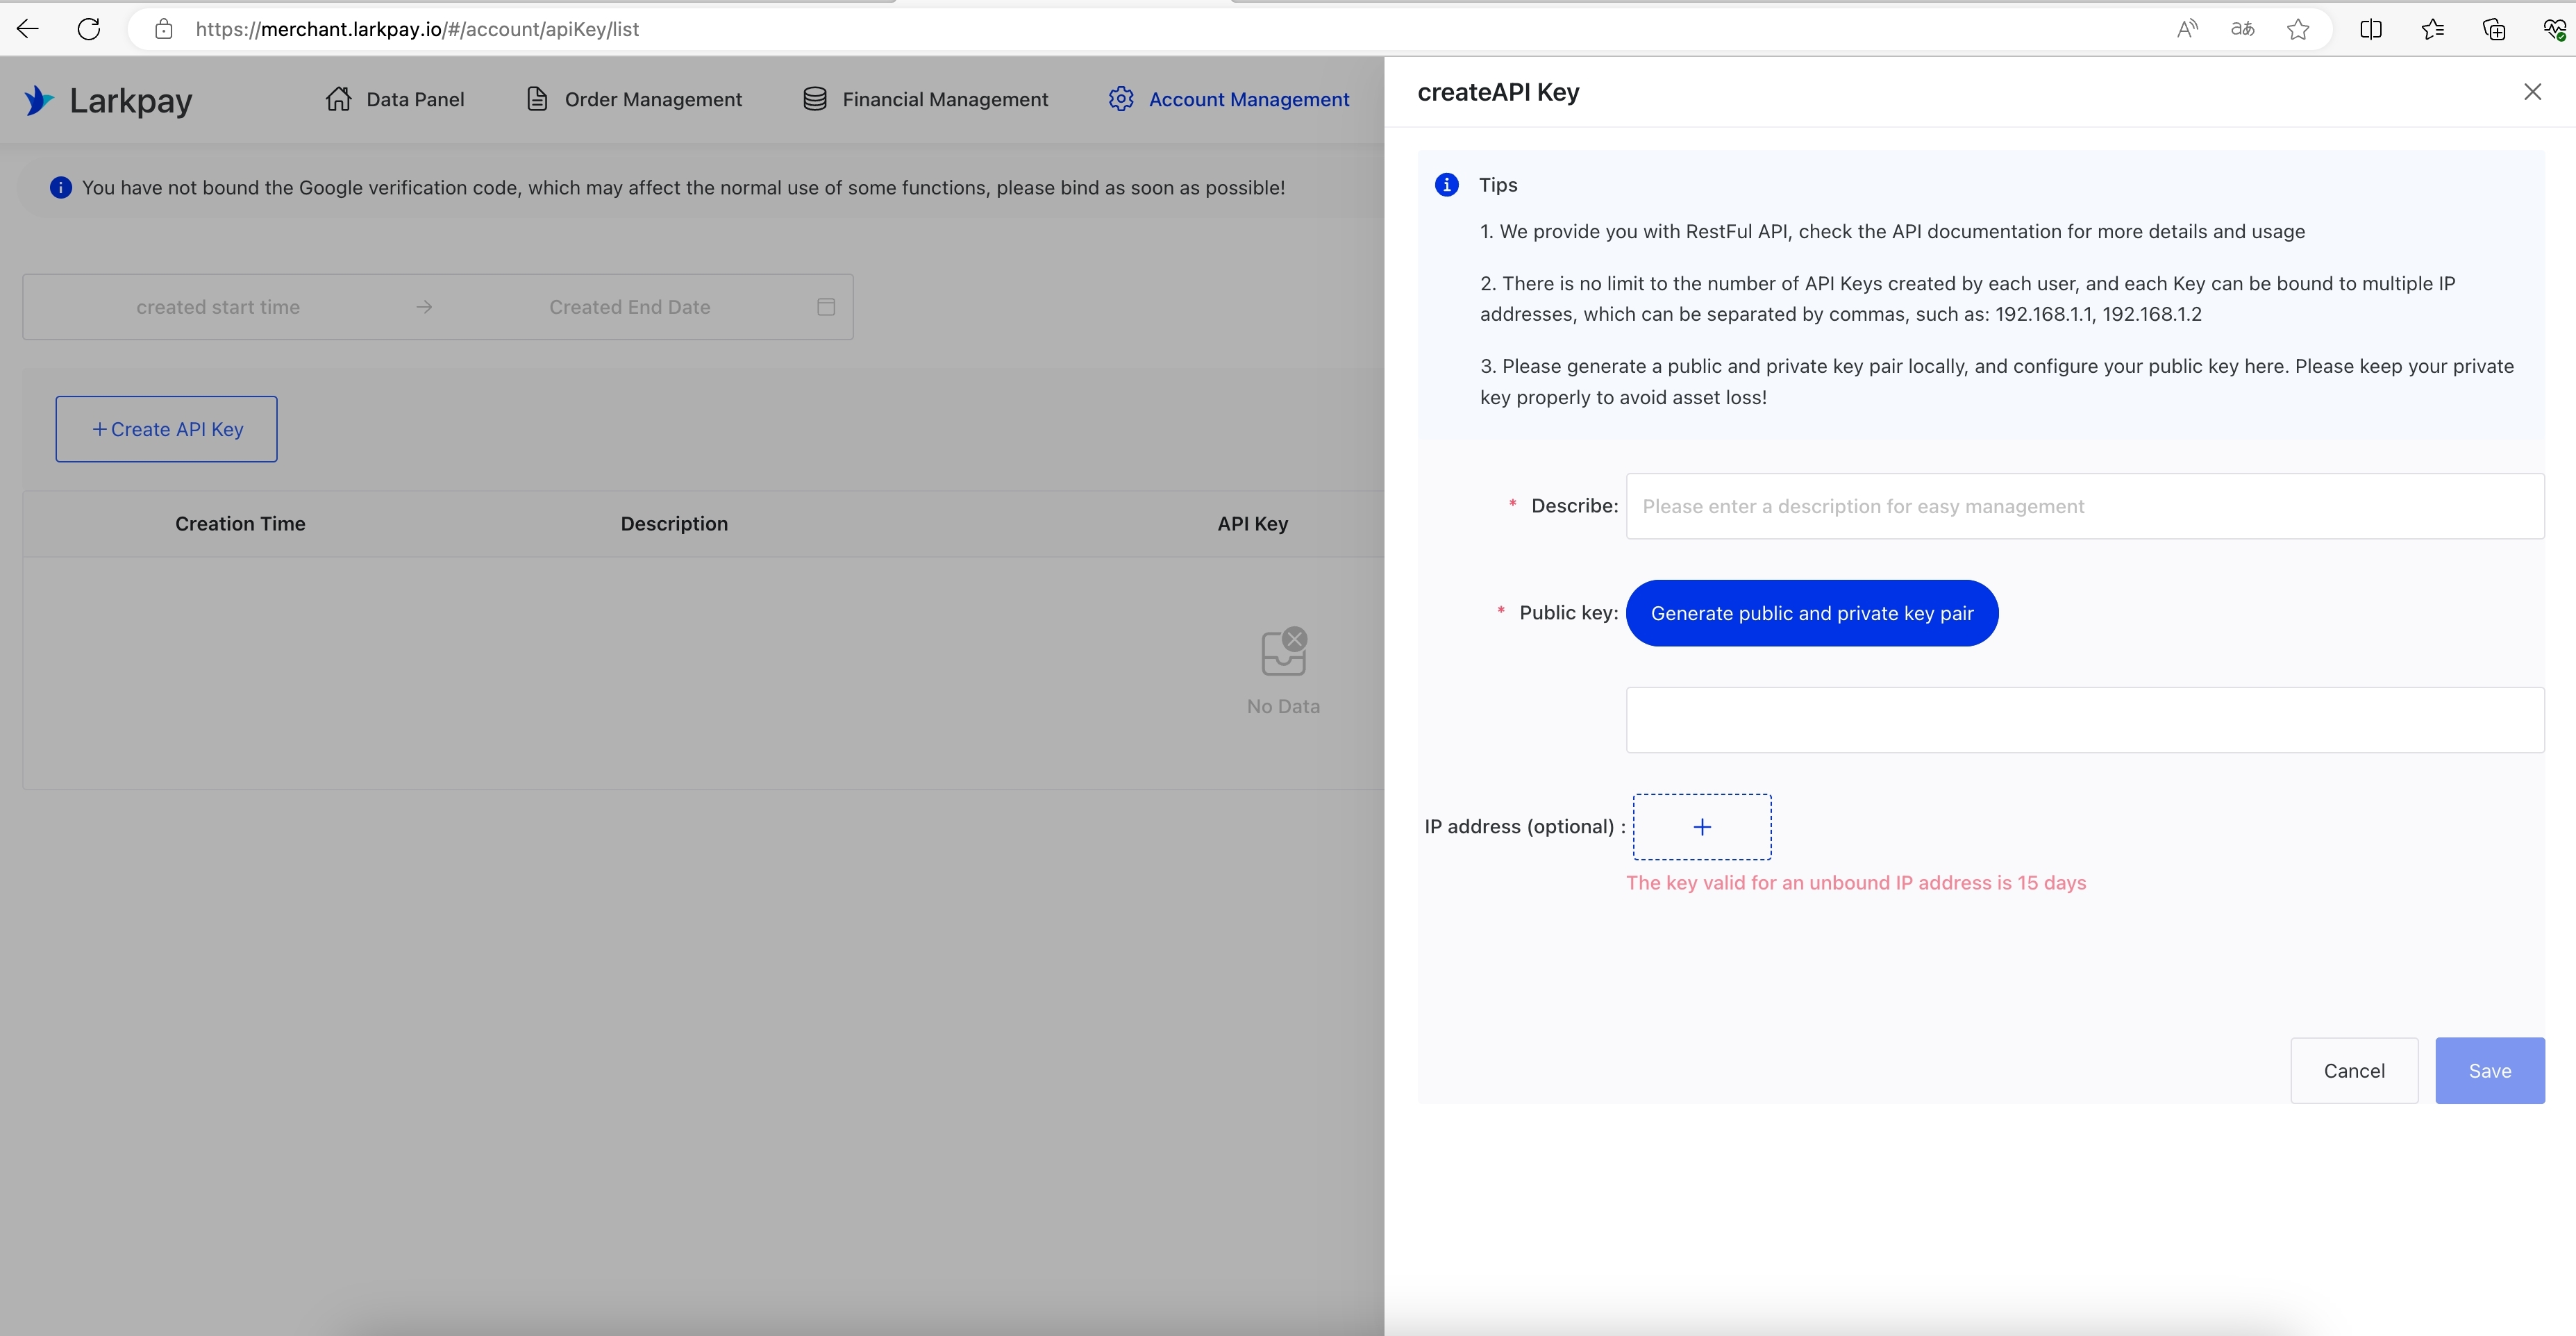Click the Larkpay bird logo
Image resolution: width=2576 pixels, height=1336 pixels.
[x=38, y=100]
